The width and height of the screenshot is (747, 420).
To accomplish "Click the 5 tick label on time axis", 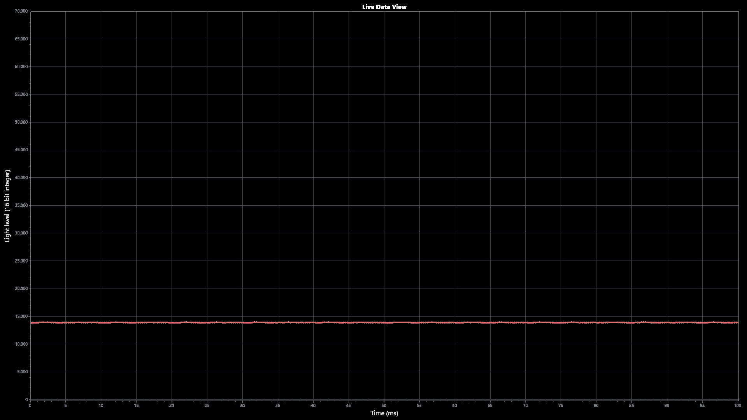I will point(65,406).
